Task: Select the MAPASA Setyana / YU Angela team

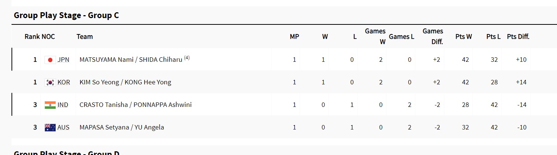Action: click(122, 127)
